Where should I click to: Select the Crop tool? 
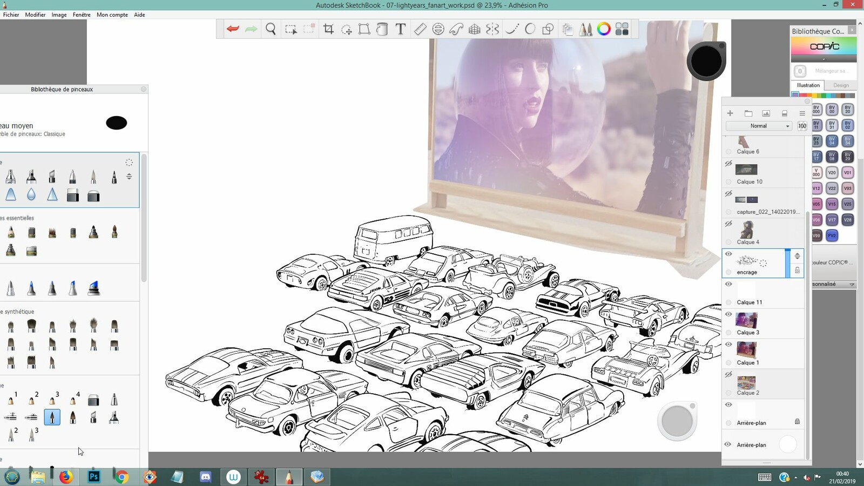[328, 29]
